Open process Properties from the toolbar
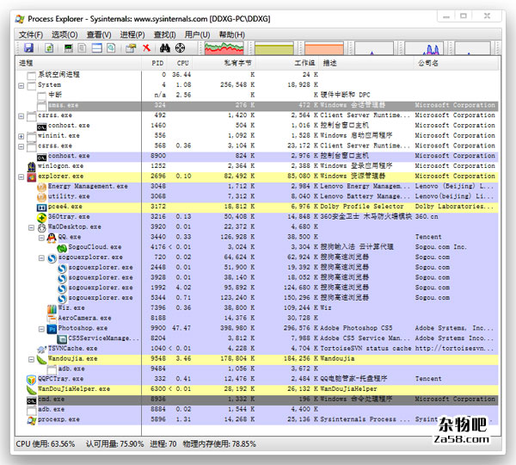Image resolution: width=516 pixels, height=465 pixels. pyautogui.click(x=131, y=48)
